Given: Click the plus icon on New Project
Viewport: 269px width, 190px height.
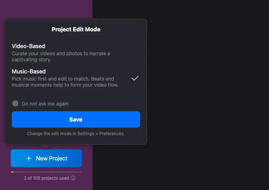Looking at the screenshot, I should (x=29, y=158).
